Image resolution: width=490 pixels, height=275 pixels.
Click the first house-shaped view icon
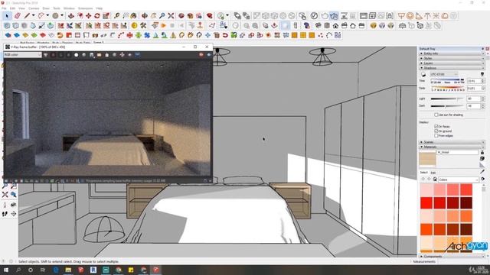click(335, 25)
